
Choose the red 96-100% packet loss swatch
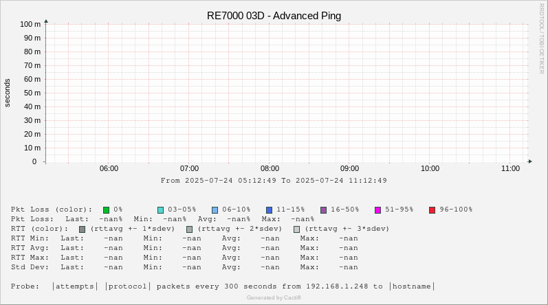click(432, 210)
